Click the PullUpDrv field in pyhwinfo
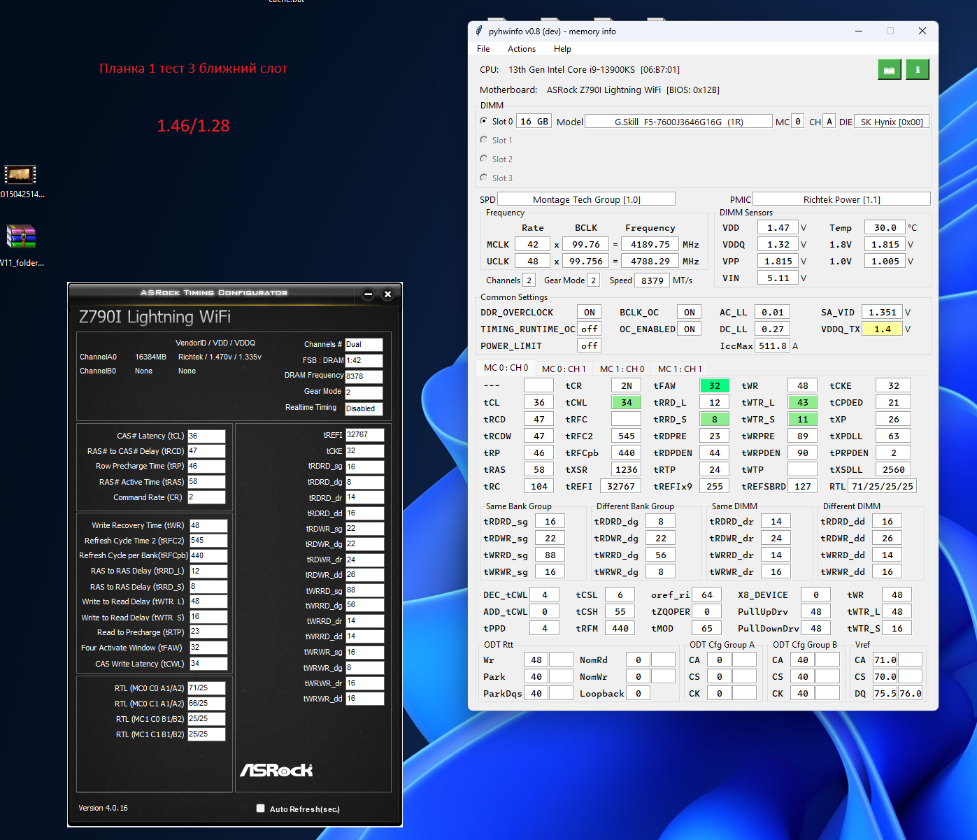The image size is (977, 840). [x=816, y=611]
